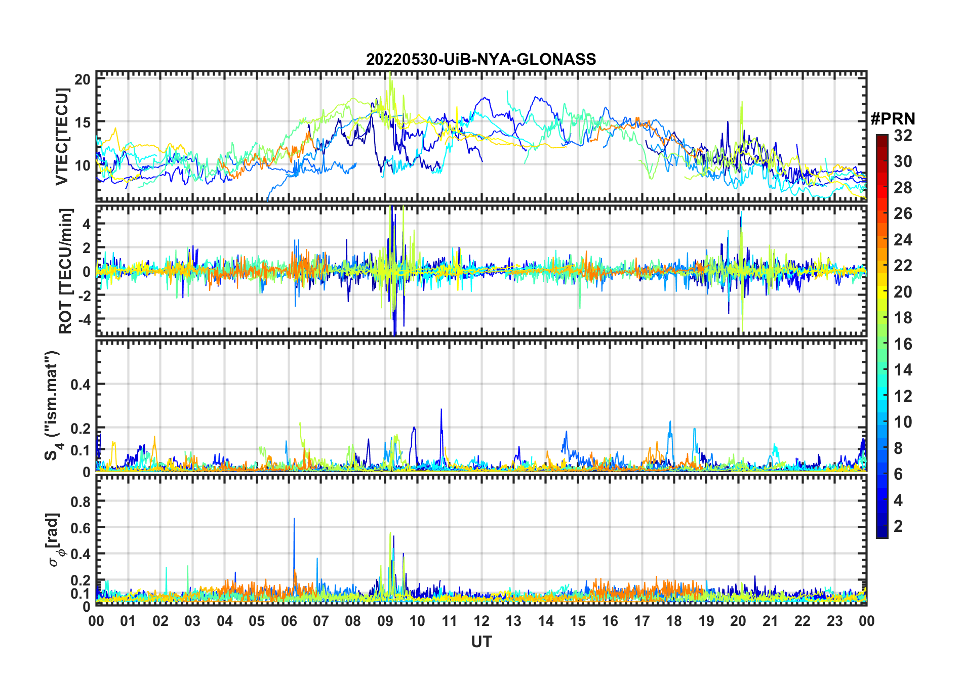Select dark red top of PRN colorbar
This screenshot has height=673, width=963.
tap(882, 138)
